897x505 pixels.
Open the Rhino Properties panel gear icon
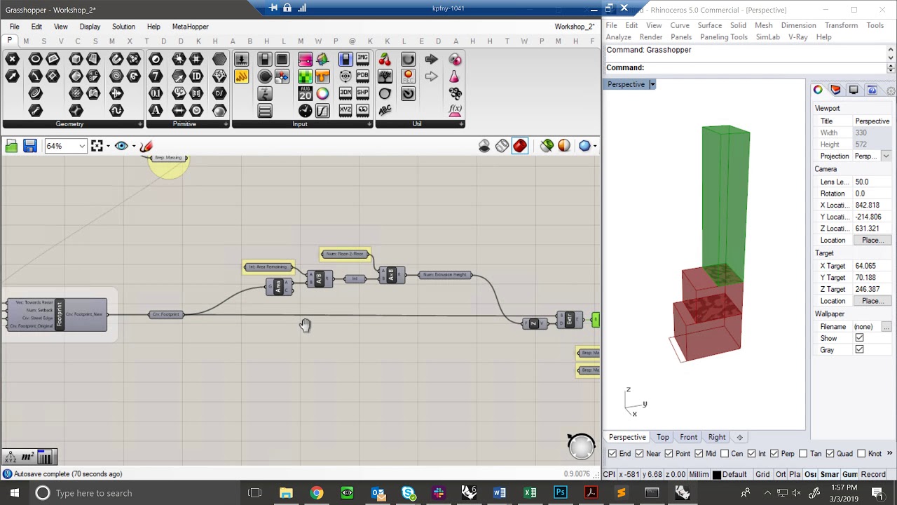click(891, 90)
